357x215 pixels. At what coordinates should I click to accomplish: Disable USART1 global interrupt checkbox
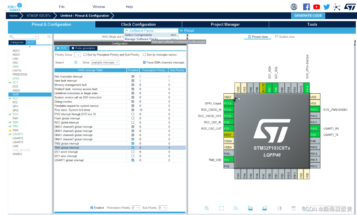click(133, 160)
